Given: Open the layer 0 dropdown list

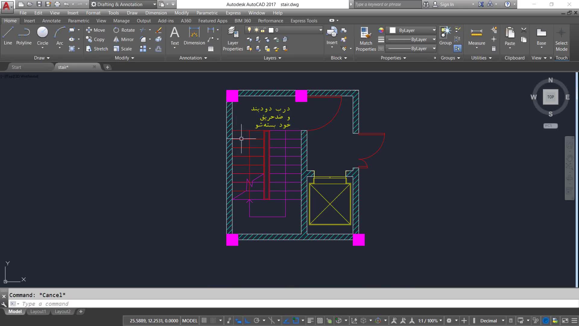Looking at the screenshot, I should (321, 30).
